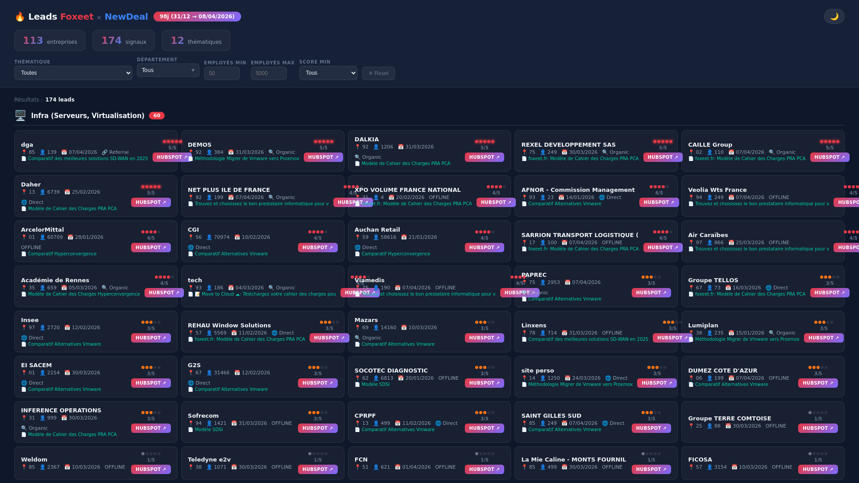The width and height of the screenshot is (859, 483).
Task: Open HubSpot for the Insee lead
Action: tap(151, 338)
